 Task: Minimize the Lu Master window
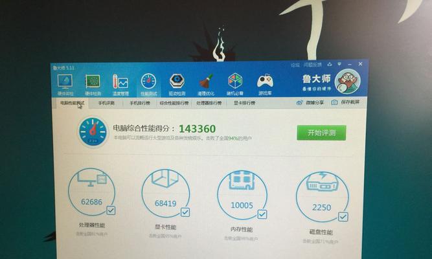[350, 64]
